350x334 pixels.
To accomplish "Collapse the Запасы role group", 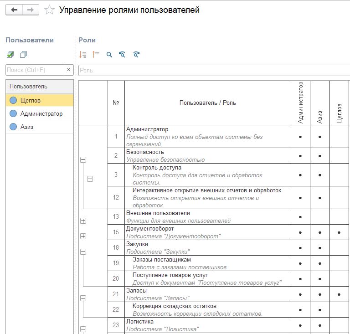I will tap(83, 298).
